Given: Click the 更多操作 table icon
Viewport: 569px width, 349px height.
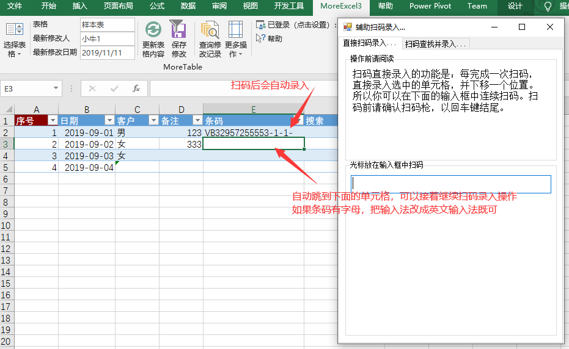Looking at the screenshot, I should tap(235, 30).
